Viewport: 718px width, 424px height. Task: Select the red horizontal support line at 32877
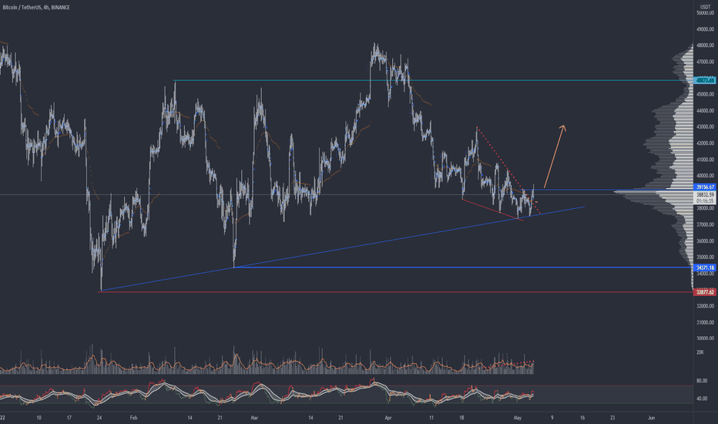pos(396,292)
